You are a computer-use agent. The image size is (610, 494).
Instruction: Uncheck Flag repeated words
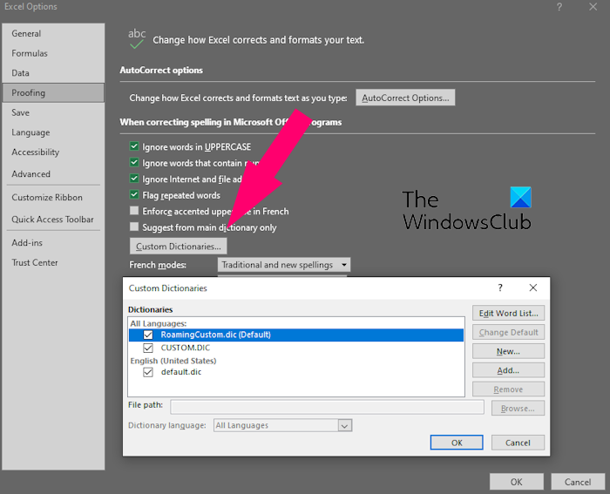click(134, 195)
